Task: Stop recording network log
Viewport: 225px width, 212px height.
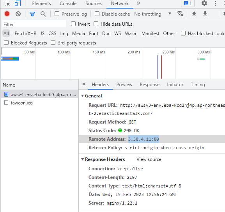Action: point(7,14)
